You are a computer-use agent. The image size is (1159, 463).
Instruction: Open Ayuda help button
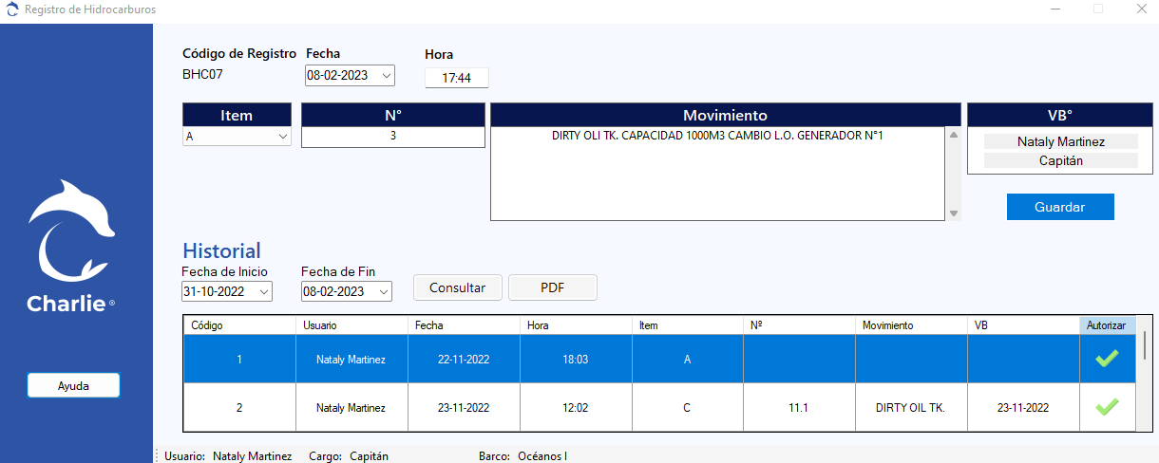click(73, 385)
